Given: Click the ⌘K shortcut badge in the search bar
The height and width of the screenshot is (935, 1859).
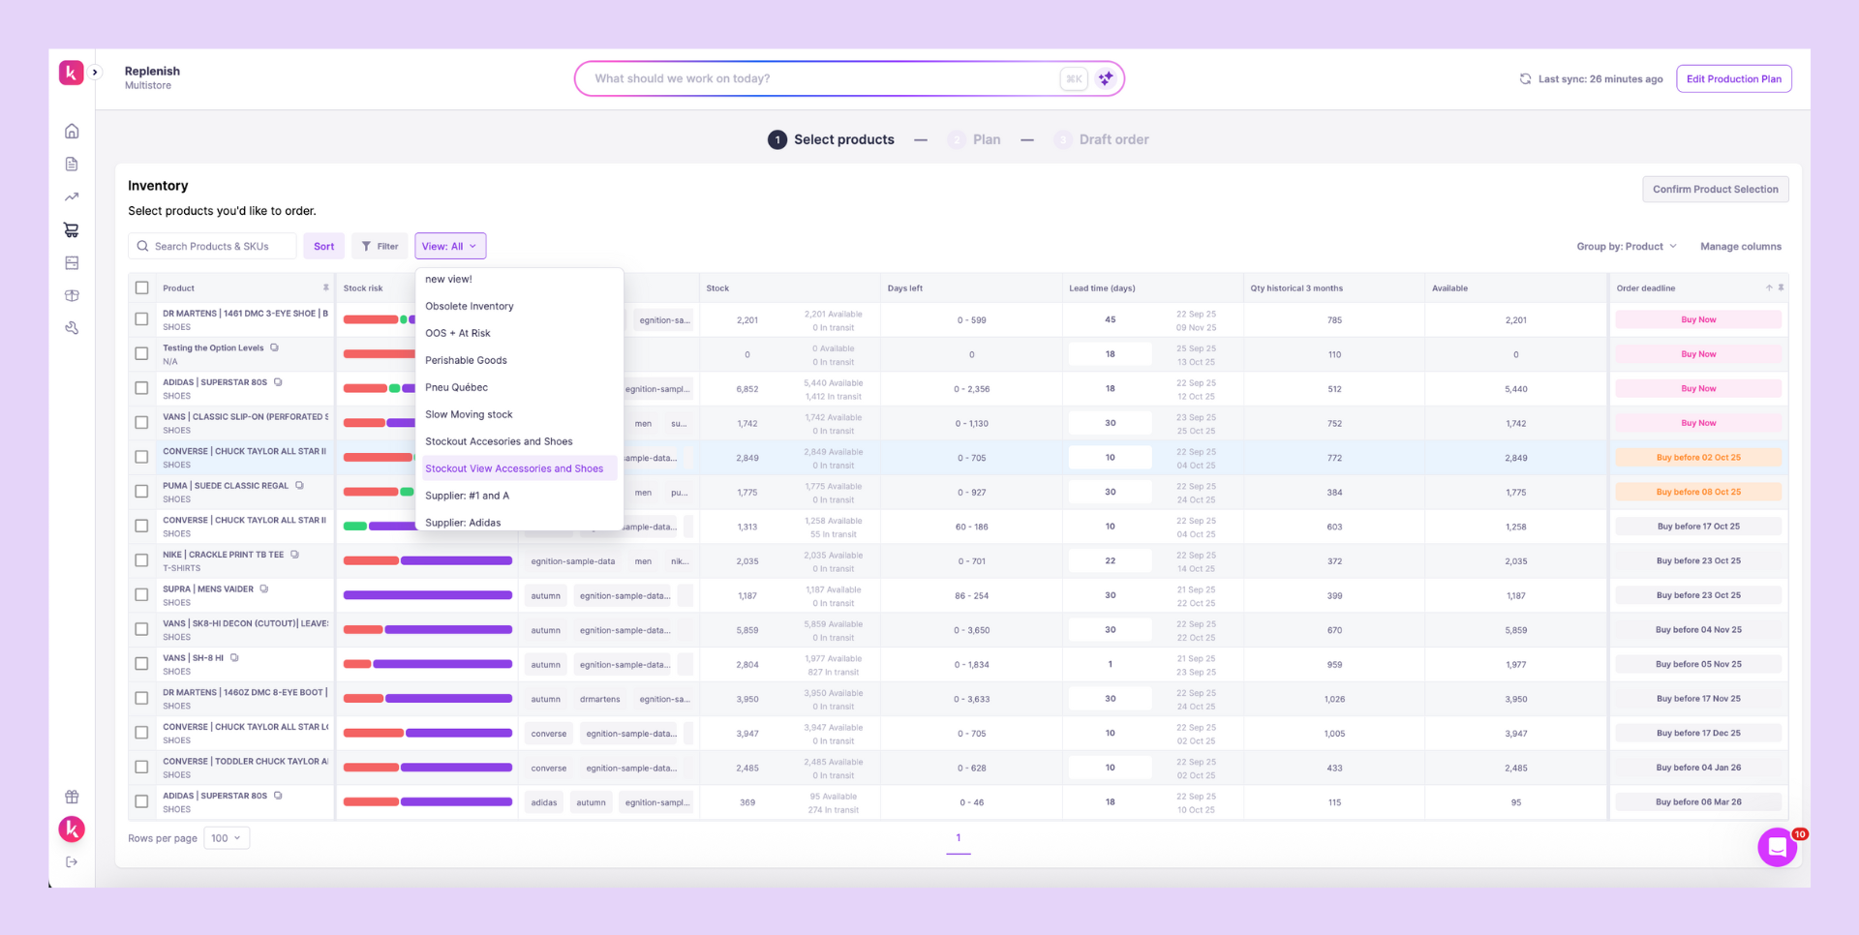Looking at the screenshot, I should (1074, 78).
